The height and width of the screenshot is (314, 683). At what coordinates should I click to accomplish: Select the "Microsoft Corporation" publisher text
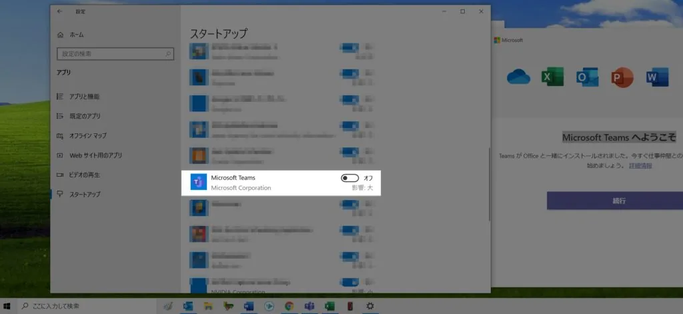[x=241, y=188]
